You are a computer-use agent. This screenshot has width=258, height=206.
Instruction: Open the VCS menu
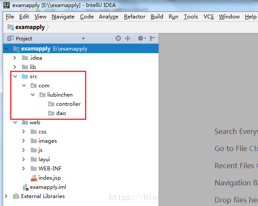click(209, 17)
